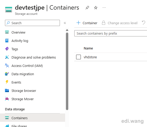
Task: Click the sidebar Search field
Action: 32,23
